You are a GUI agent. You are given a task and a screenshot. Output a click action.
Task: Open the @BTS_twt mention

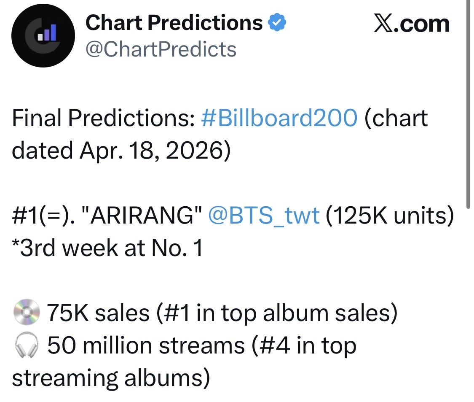pyautogui.click(x=264, y=216)
